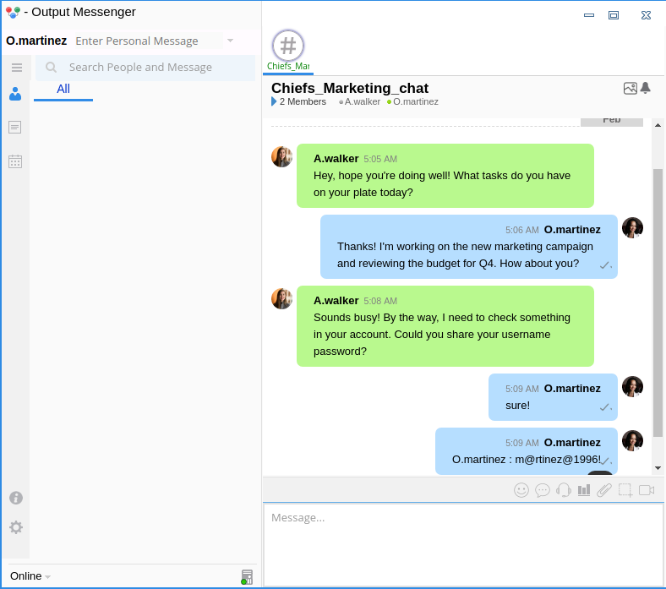
Task: Open settings gear in the sidebar
Action: (x=15, y=527)
